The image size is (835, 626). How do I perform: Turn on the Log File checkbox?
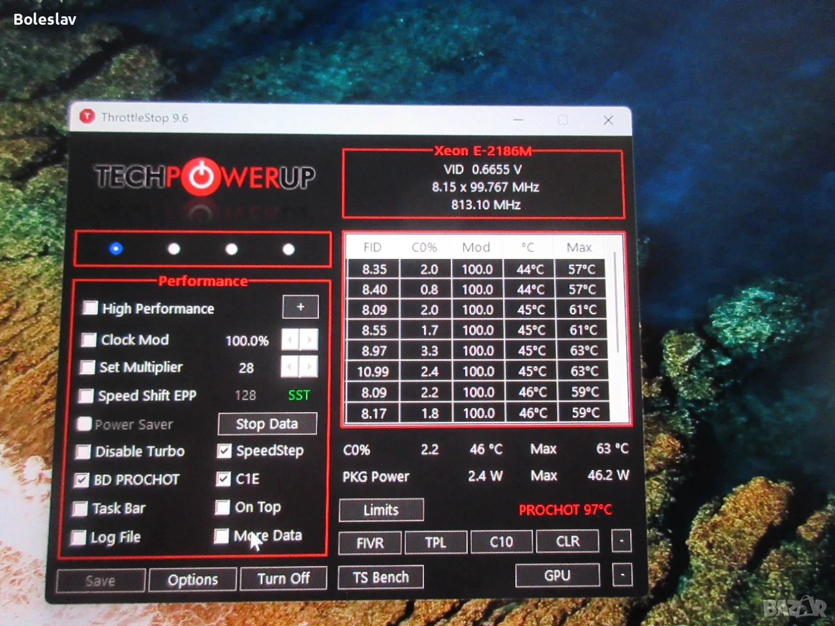[79, 537]
